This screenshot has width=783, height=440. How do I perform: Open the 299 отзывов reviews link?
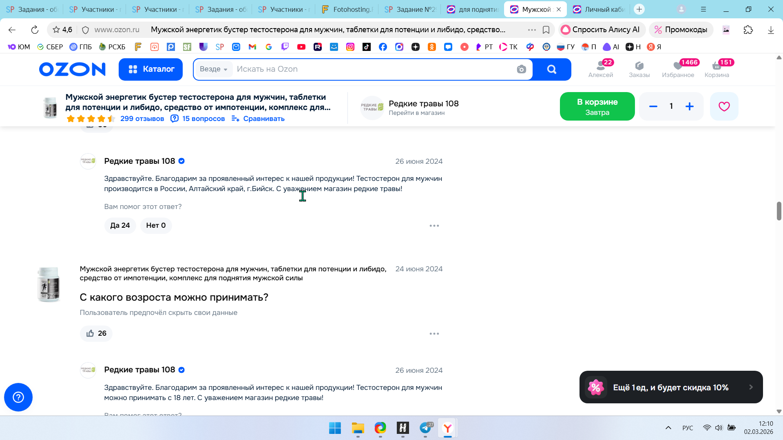[142, 119]
